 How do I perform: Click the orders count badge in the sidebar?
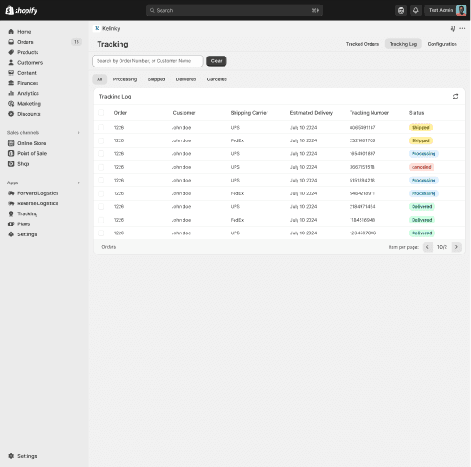(x=77, y=42)
